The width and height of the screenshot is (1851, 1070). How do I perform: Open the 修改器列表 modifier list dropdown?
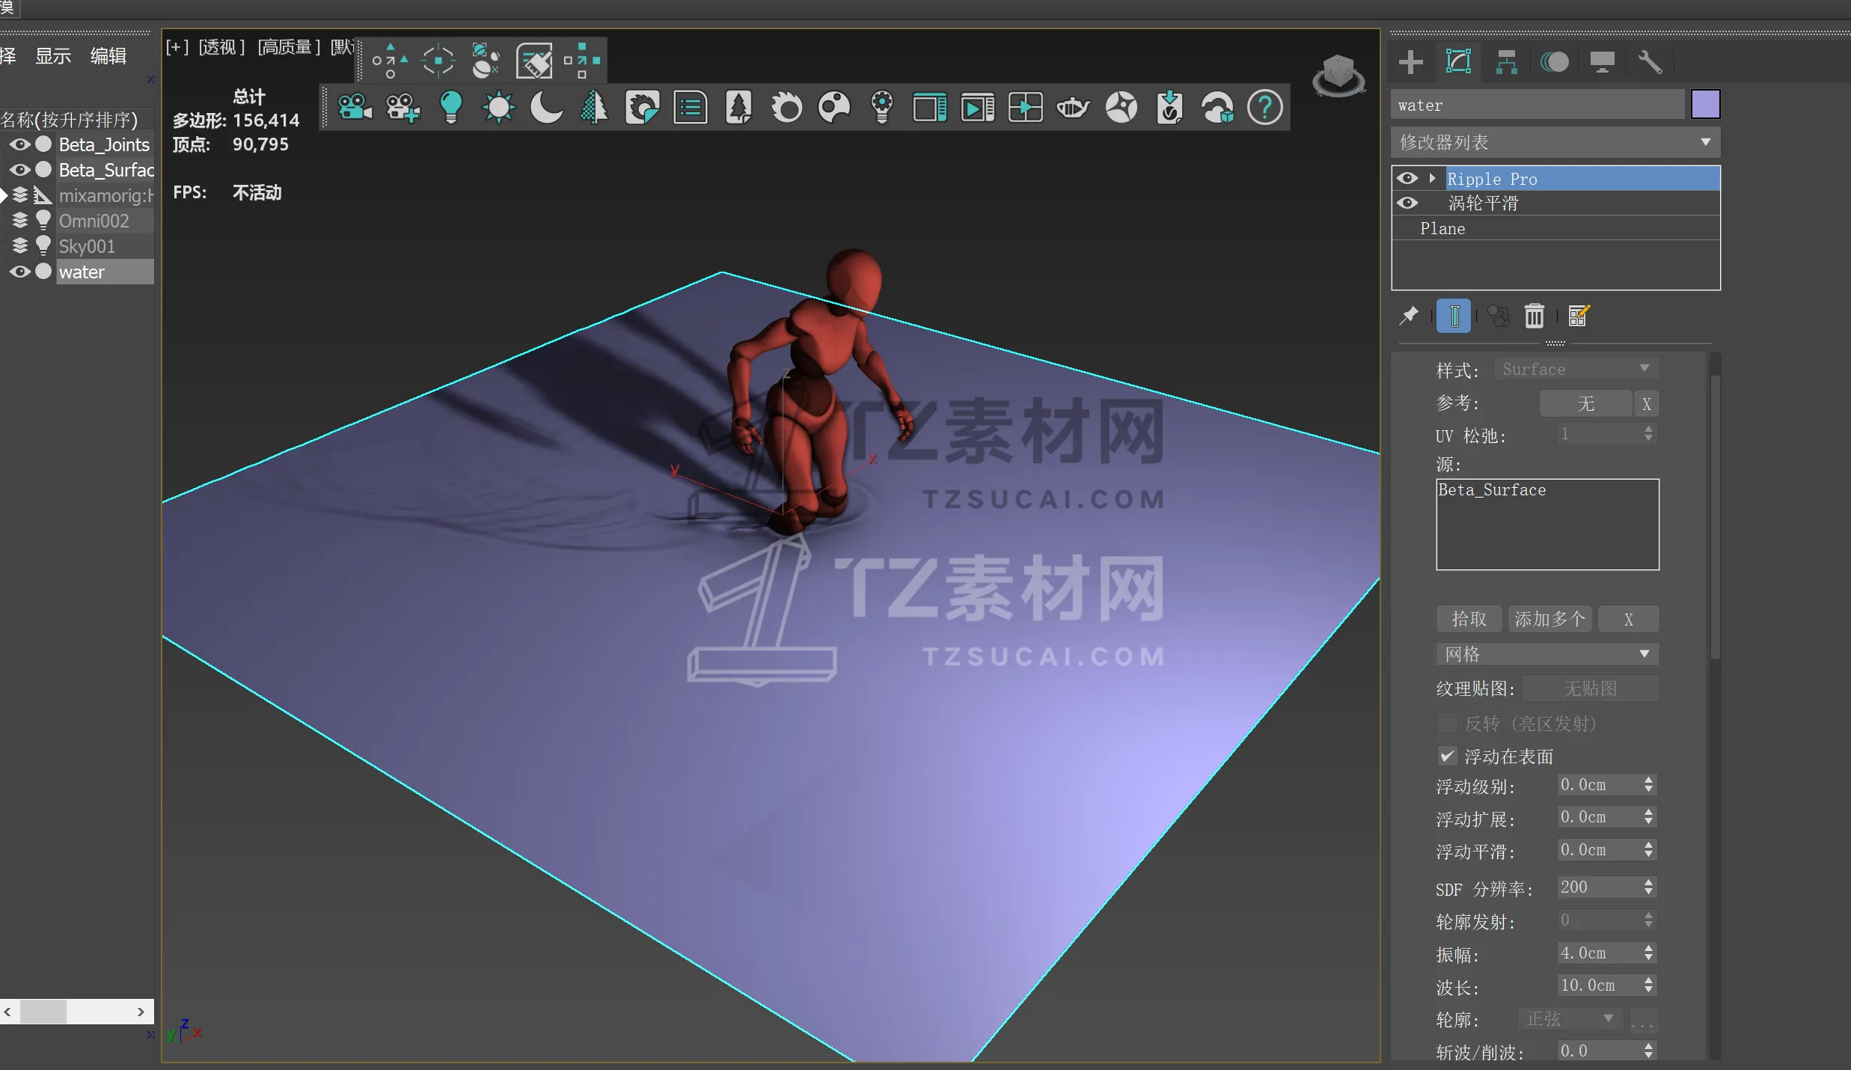[1555, 142]
